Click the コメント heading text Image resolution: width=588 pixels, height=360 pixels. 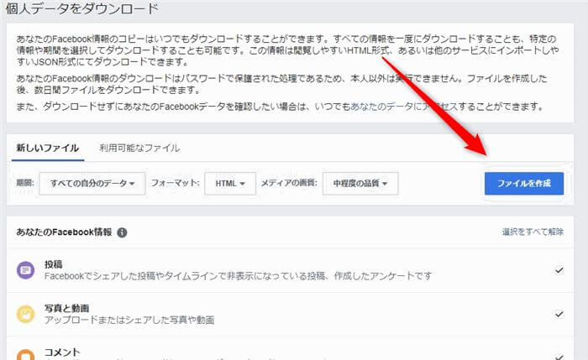[x=62, y=352]
